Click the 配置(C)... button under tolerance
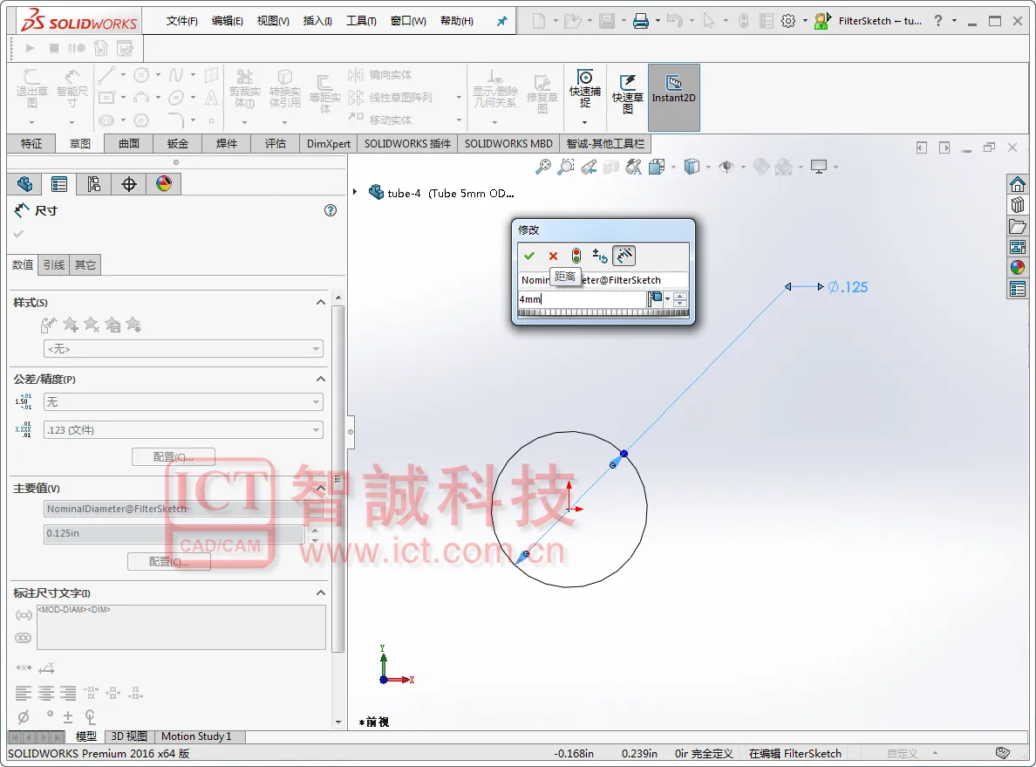Image resolution: width=1036 pixels, height=767 pixels. point(174,457)
